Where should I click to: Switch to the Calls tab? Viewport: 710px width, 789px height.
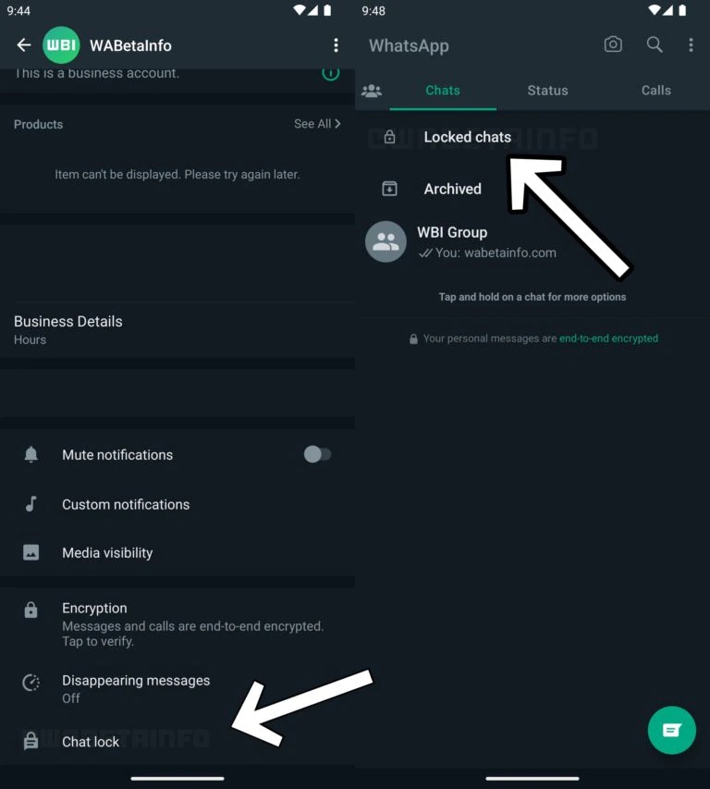tap(656, 91)
